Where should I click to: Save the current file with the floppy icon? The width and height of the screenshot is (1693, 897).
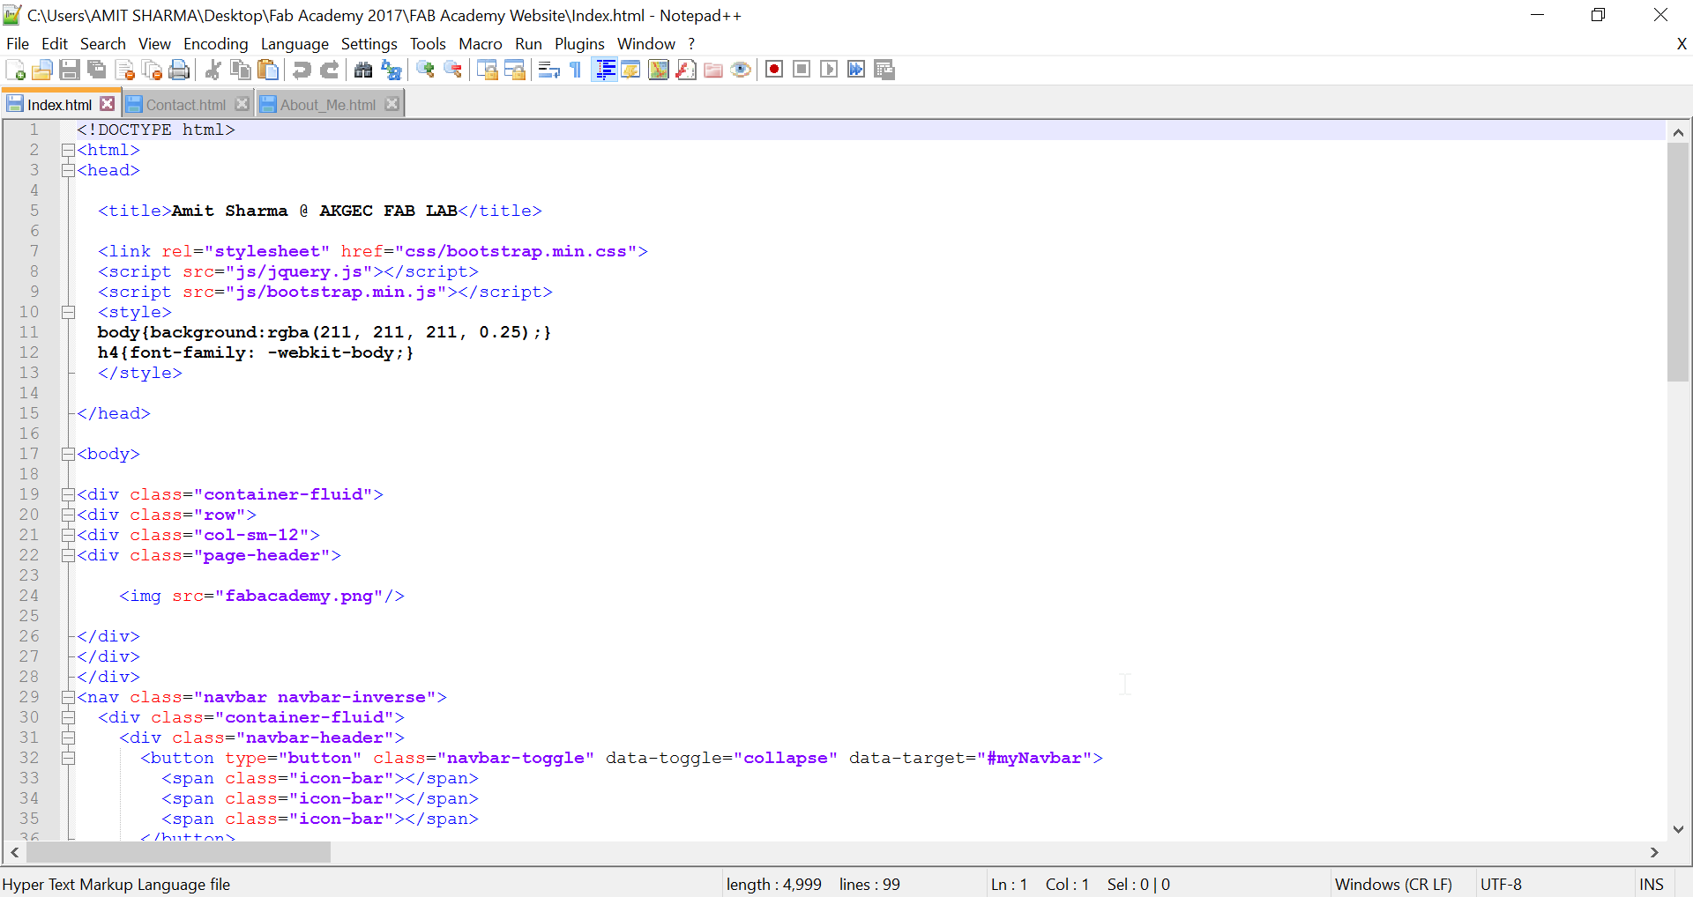point(70,70)
